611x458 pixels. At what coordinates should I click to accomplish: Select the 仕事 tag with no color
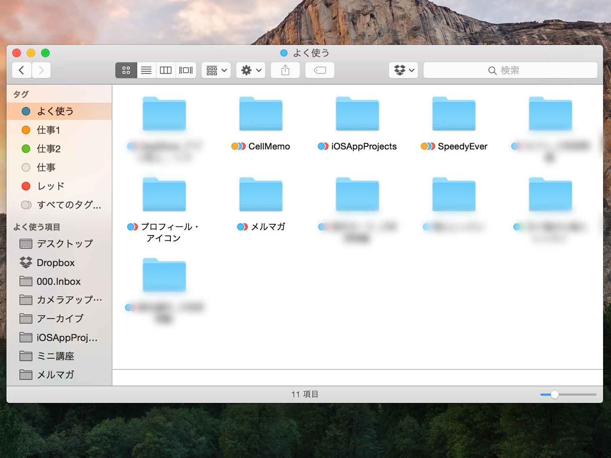[x=59, y=167]
